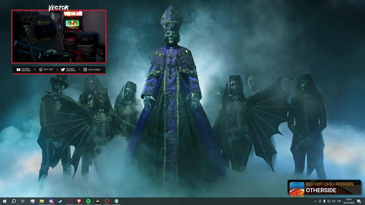
Task: Click the now-playing album art thumbnail
Action: [x=297, y=189]
